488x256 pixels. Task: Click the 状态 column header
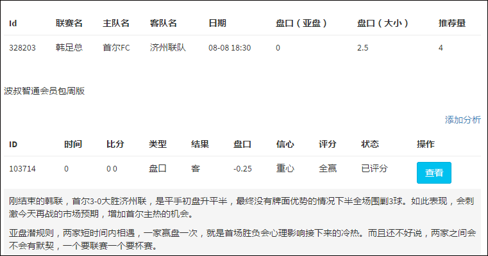[x=370, y=144]
